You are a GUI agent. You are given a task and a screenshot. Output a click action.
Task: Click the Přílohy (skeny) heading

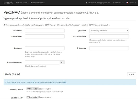(x=12, y=74)
